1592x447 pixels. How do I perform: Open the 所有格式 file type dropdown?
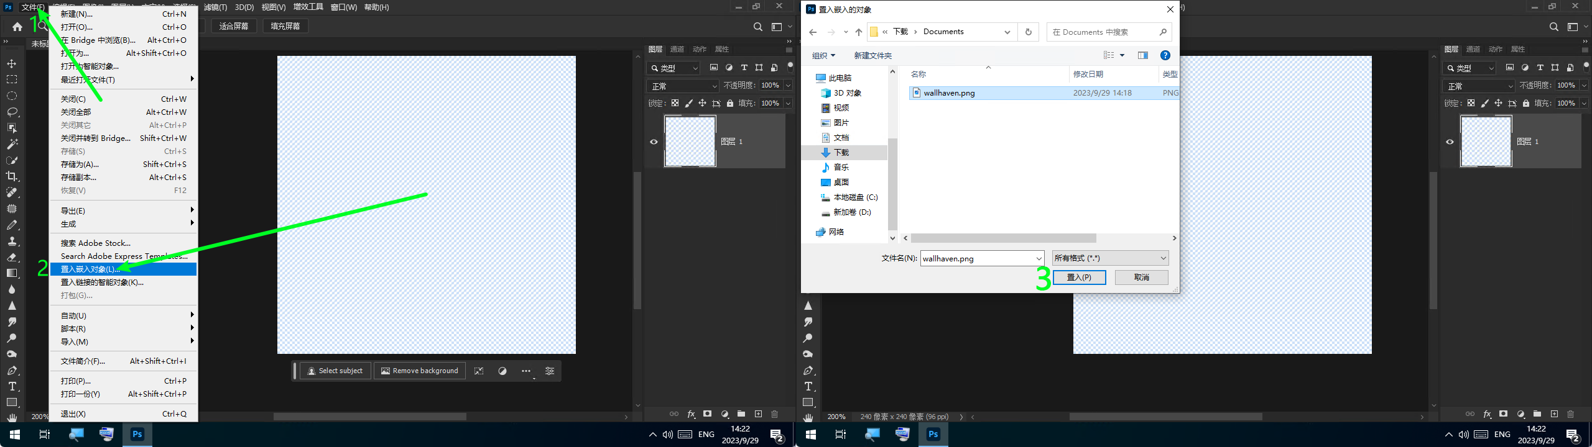pyautogui.click(x=1110, y=258)
